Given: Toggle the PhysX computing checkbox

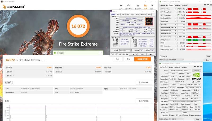Looking at the screenshot, I should (x=183, y=115).
